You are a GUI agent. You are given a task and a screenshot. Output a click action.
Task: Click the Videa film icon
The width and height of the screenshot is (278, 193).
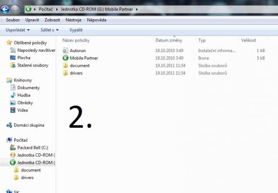pos(13,110)
